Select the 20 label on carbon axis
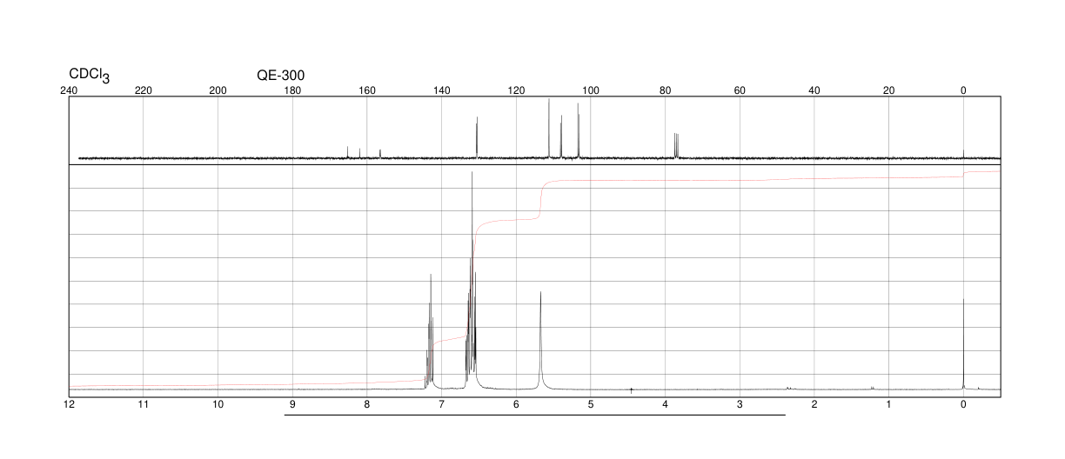Image resolution: width=1065 pixels, height=459 pixels. [x=889, y=90]
